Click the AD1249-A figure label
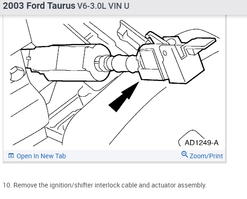The width and height of the screenshot is (247, 199). (202, 143)
